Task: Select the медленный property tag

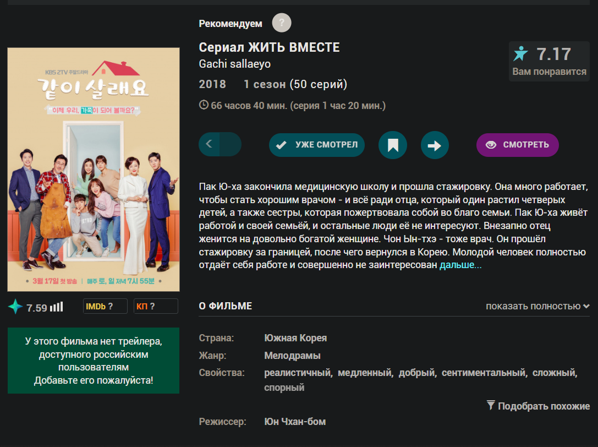Action: point(364,373)
